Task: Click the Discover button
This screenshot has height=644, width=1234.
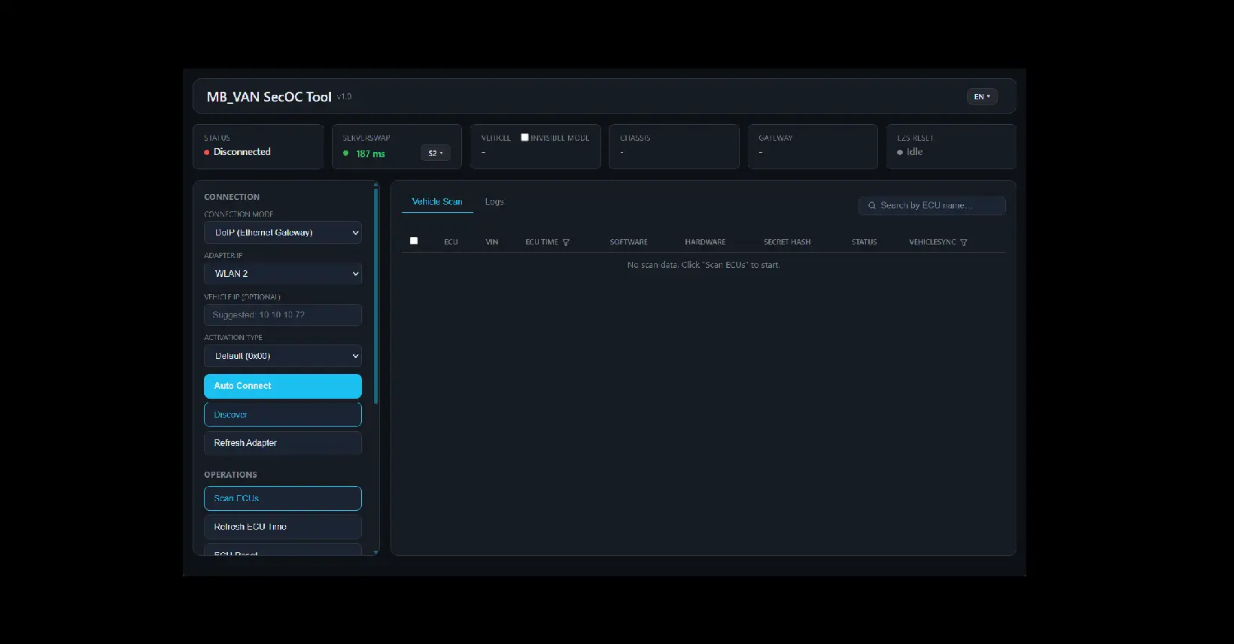Action: click(283, 415)
